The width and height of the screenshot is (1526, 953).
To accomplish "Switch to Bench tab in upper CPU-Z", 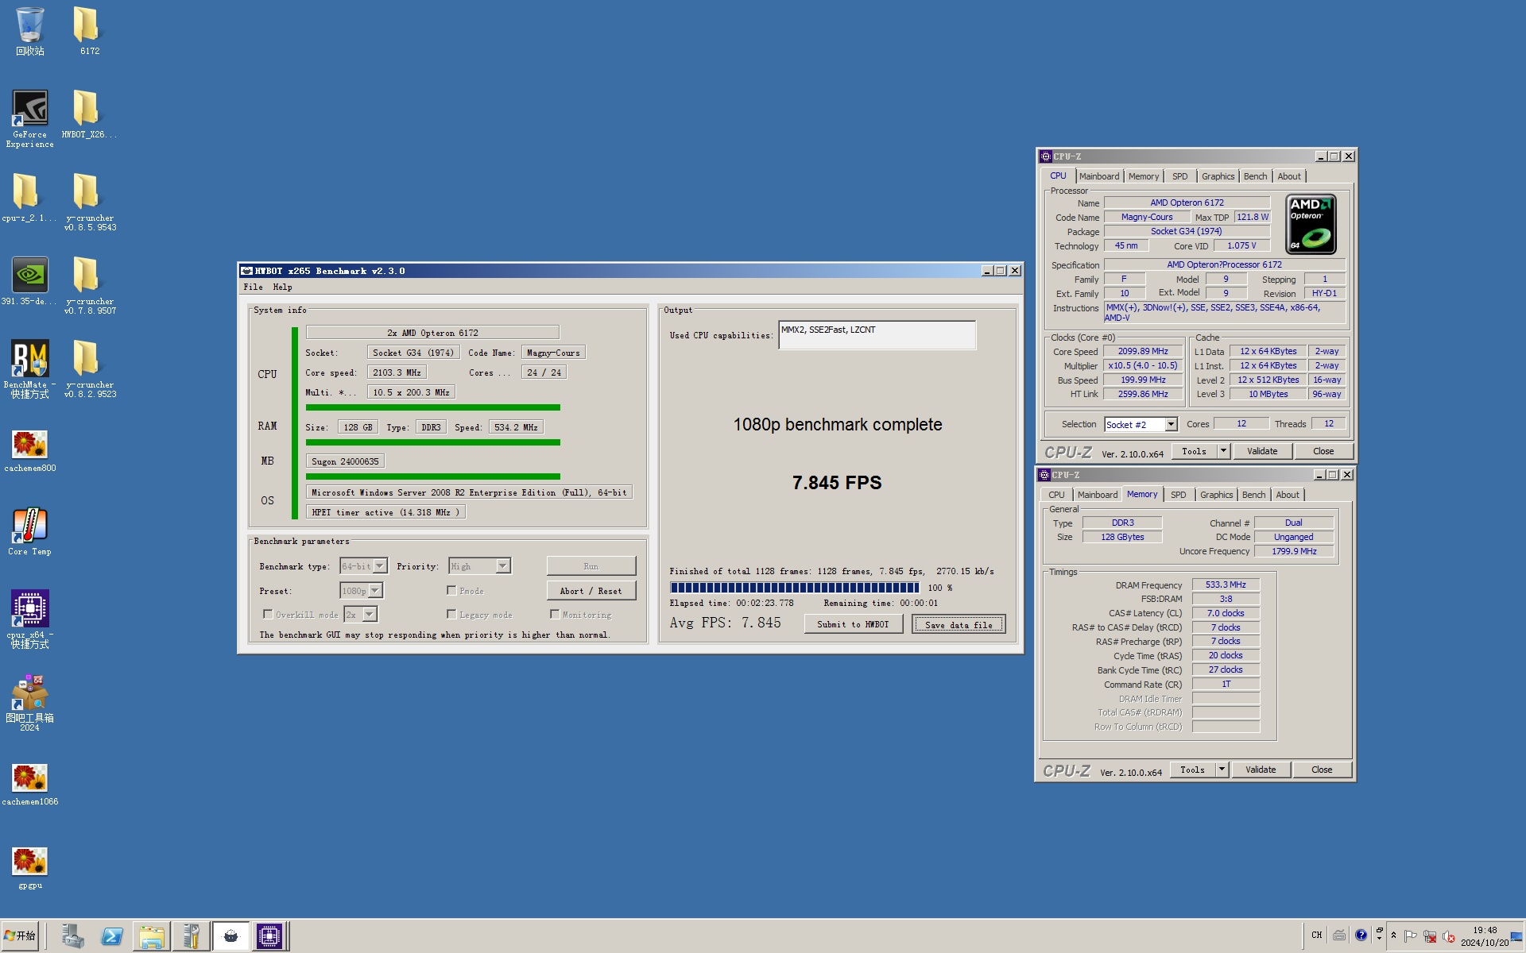I will [x=1255, y=176].
